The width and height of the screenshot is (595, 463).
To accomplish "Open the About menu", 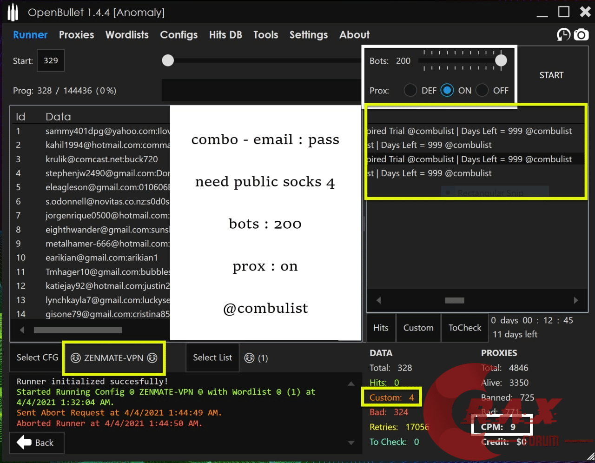I will tap(355, 35).
